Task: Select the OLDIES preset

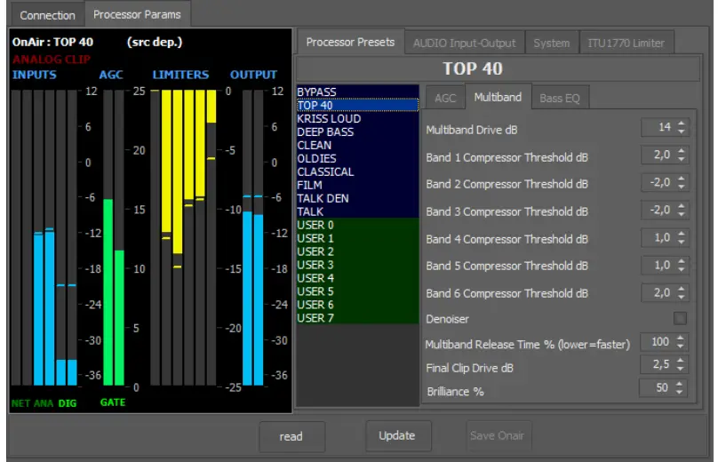Action: click(357, 158)
